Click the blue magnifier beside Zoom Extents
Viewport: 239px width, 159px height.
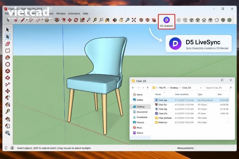127,20
